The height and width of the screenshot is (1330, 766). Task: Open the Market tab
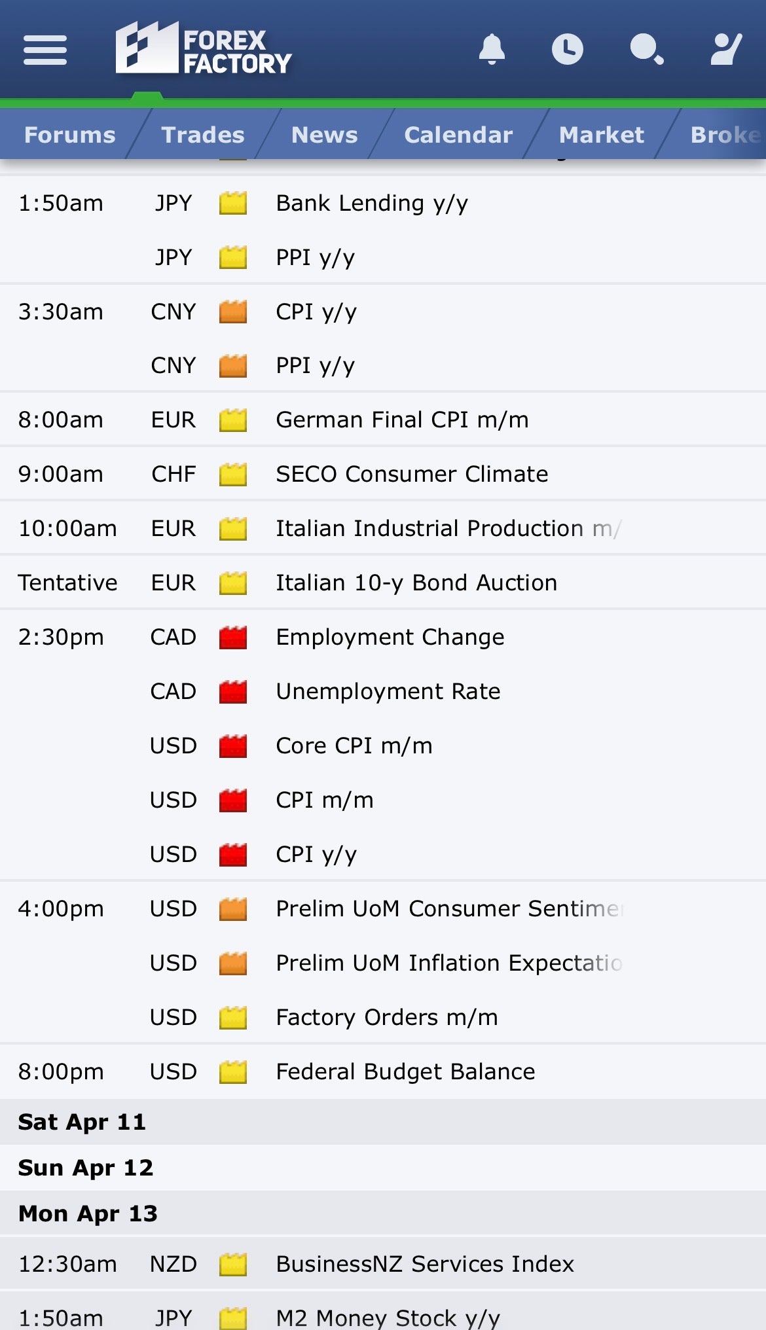click(602, 135)
